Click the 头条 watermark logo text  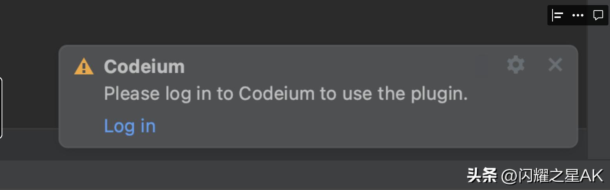point(482,176)
